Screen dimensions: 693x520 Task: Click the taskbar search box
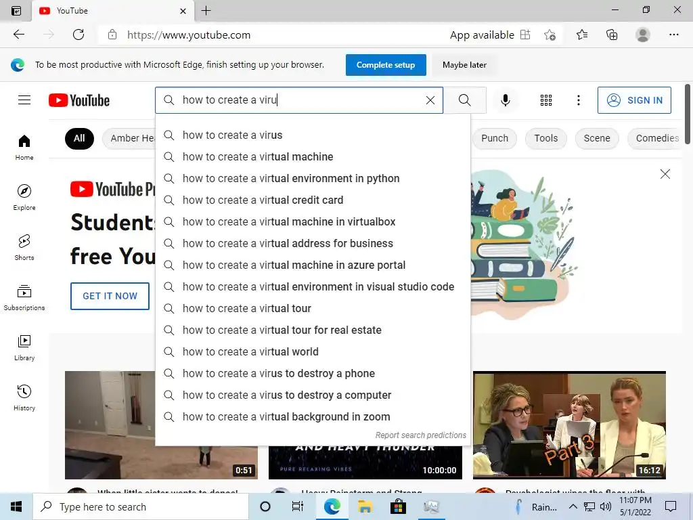[141, 506]
